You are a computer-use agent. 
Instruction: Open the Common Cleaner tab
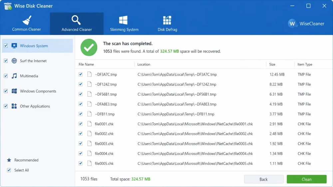tap(26, 24)
